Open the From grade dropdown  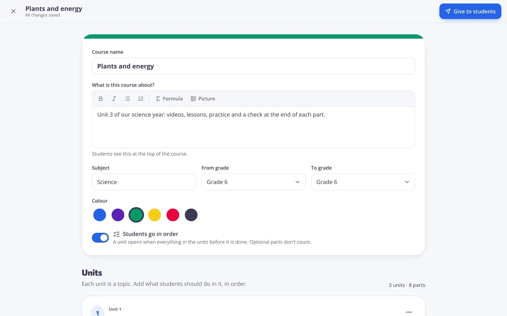253,182
